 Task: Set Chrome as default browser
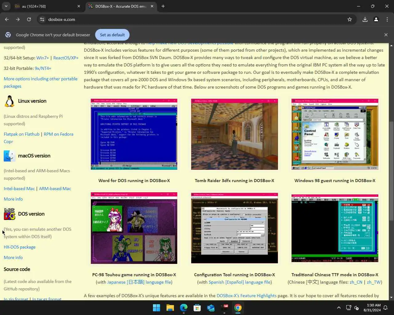click(x=112, y=35)
